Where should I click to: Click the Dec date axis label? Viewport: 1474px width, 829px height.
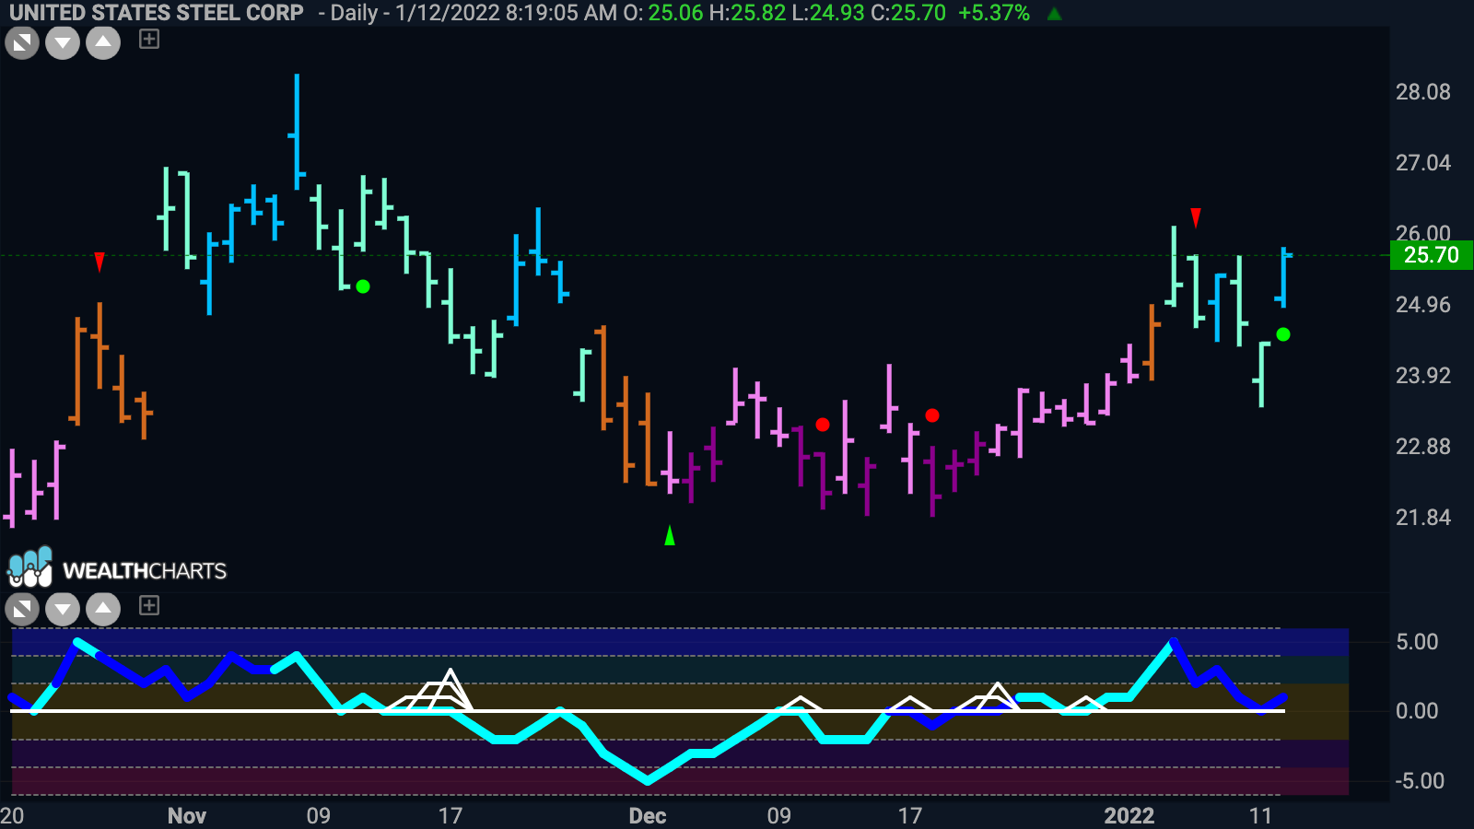point(648,816)
